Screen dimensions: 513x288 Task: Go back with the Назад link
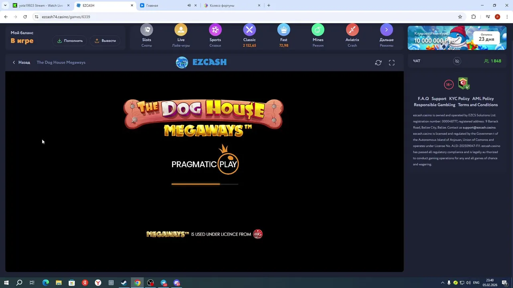(21, 62)
